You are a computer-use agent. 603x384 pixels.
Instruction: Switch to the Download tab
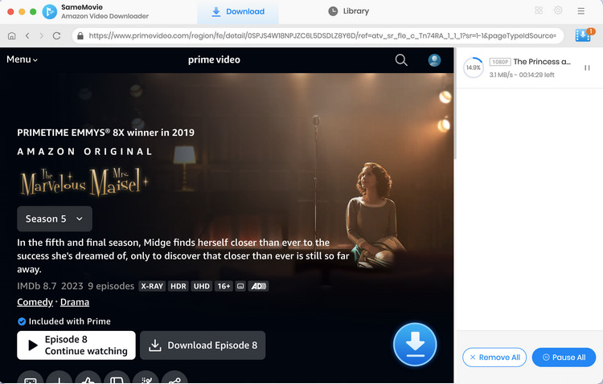(238, 11)
